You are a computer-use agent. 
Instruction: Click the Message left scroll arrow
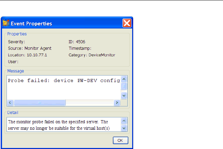10,103
